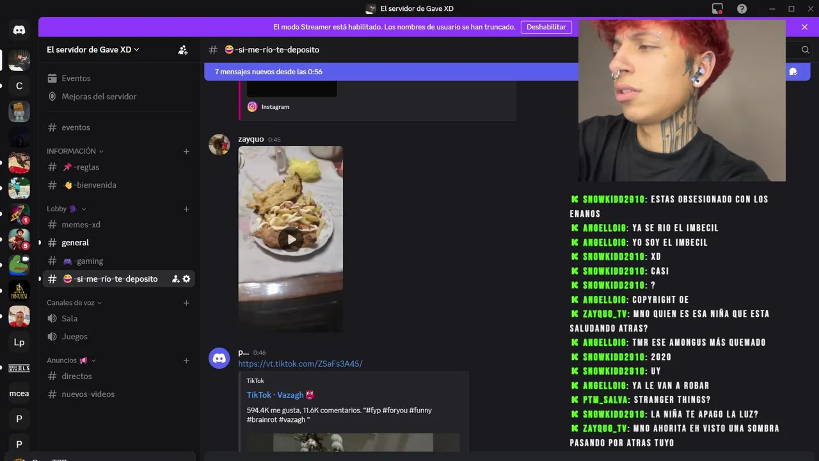Click create invite icon on si-me-río-te-deposito channel
Screen dimensions: 819x461
pyautogui.click(x=175, y=279)
